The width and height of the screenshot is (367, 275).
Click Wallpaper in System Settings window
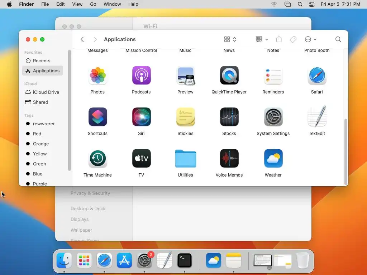pos(81,230)
